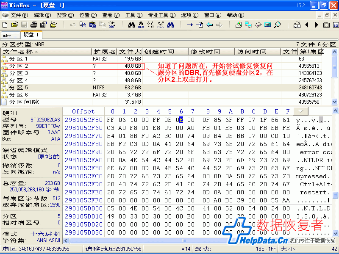
Task: Sort by 文件名称 column header
Action: [46, 52]
